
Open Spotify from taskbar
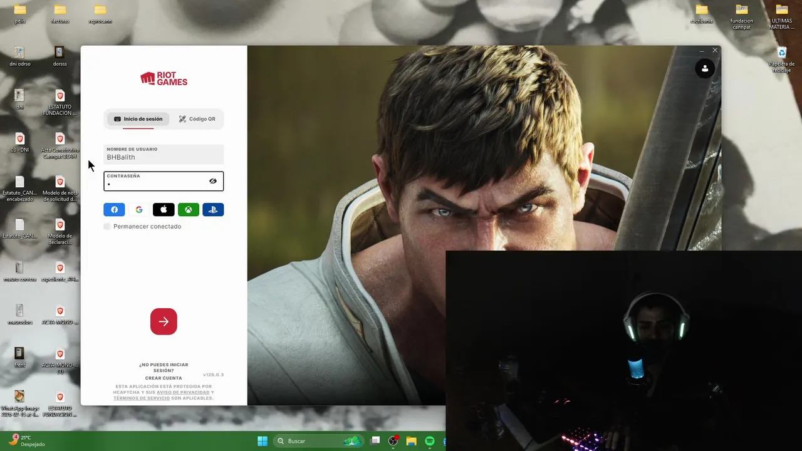point(430,441)
